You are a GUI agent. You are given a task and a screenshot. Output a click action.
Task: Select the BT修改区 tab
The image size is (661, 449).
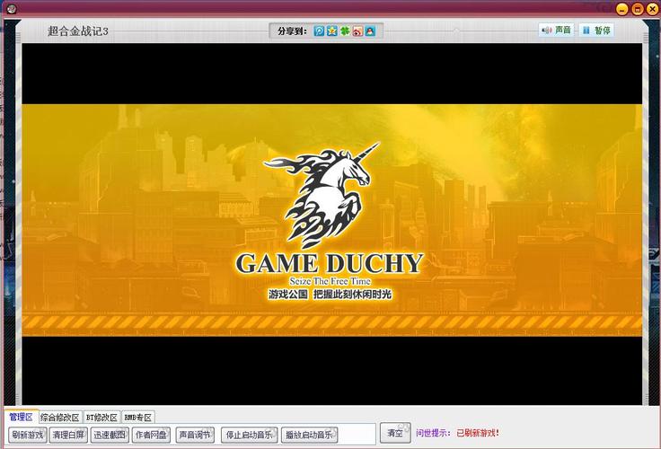coord(101,417)
